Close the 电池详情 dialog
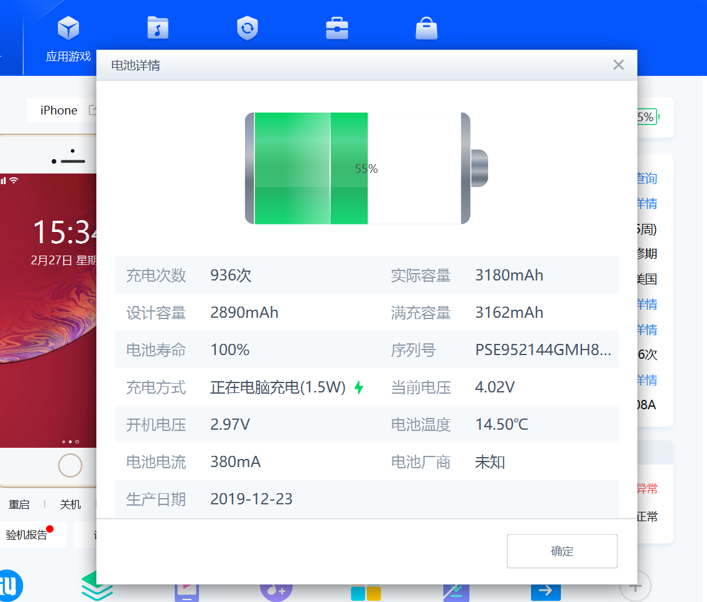Screen dimensions: 707x602 (618, 65)
